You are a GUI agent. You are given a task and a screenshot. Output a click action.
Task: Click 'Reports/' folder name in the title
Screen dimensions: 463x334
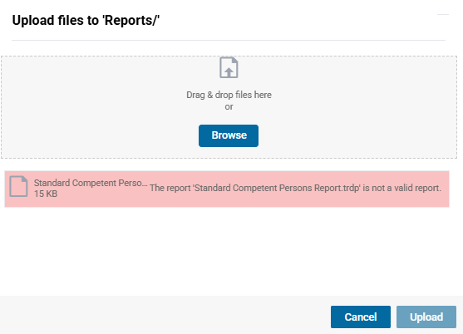[131, 21]
